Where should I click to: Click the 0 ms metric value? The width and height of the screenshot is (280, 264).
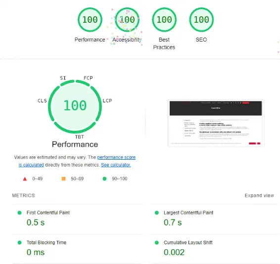[x=36, y=253]
